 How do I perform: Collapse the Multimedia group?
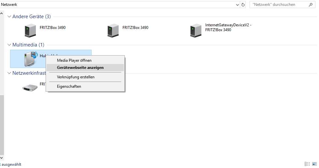[9, 45]
